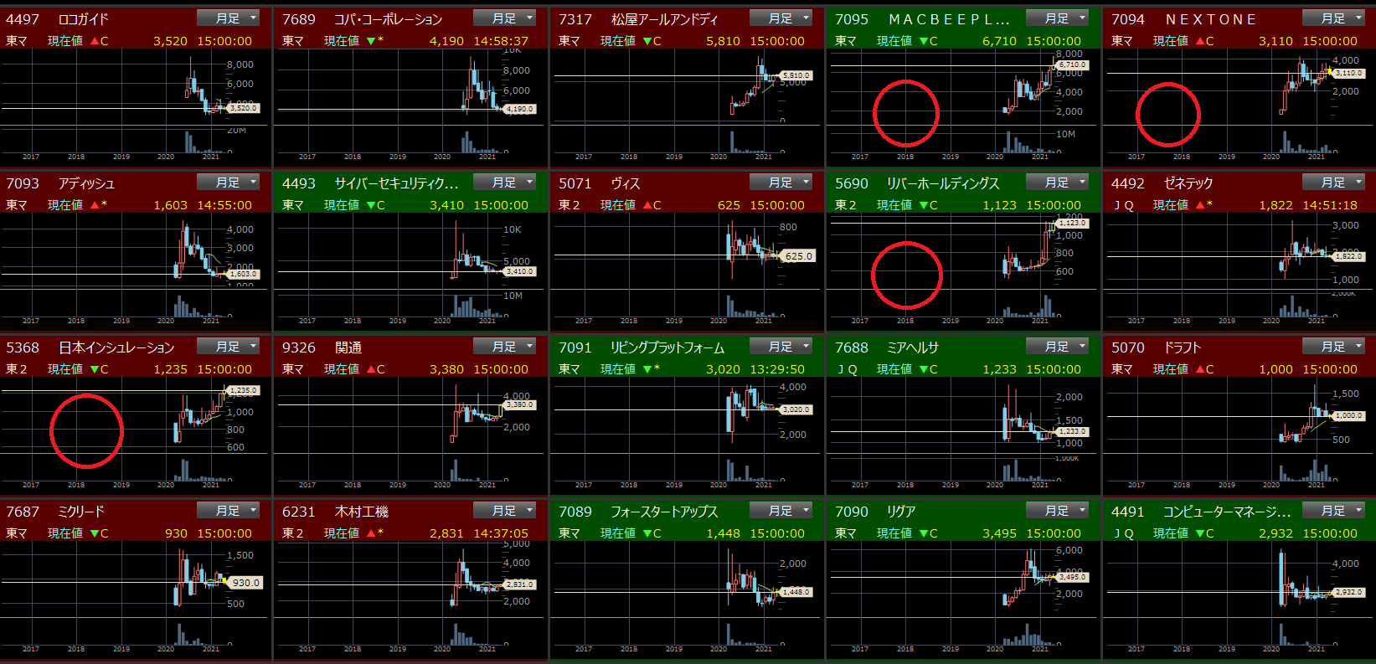The width and height of the screenshot is (1376, 664).
Task: Click the red circle annotation on リバーホールディングス chart
Action: tap(907, 275)
